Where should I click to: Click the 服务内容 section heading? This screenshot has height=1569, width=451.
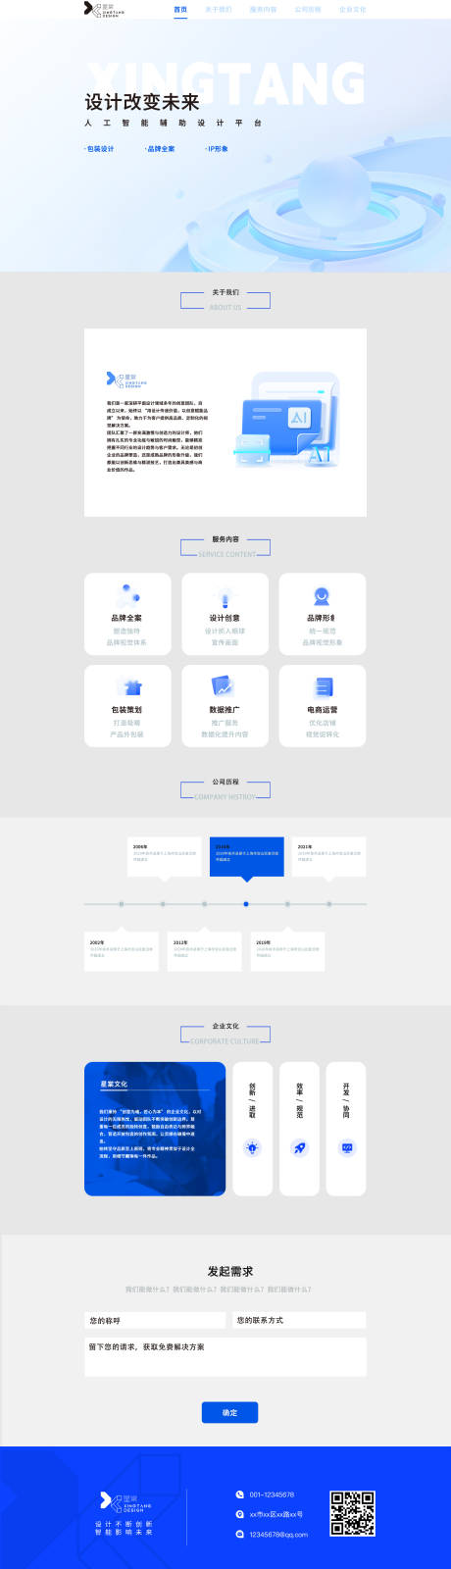click(225, 539)
